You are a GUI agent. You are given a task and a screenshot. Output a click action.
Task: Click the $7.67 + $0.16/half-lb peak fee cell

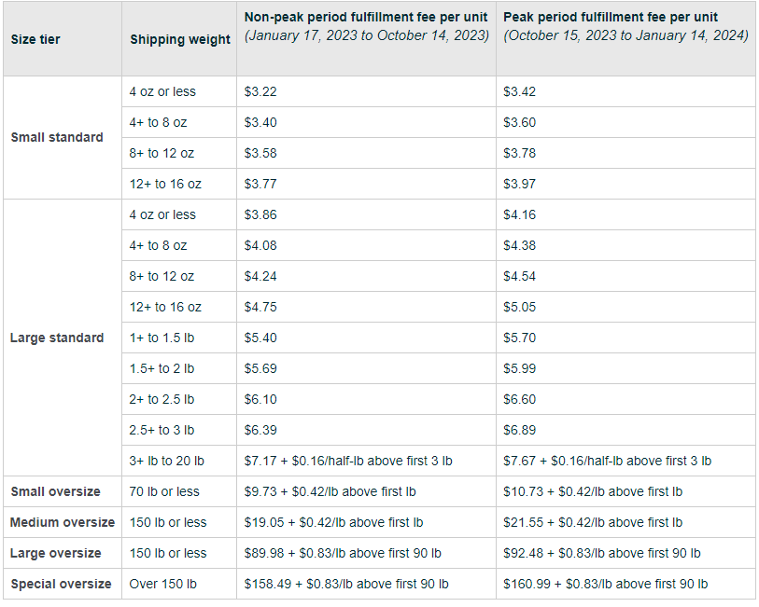click(x=625, y=461)
